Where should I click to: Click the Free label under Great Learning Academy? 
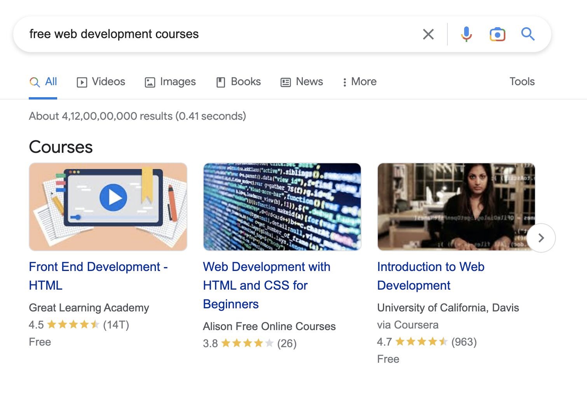tap(40, 342)
